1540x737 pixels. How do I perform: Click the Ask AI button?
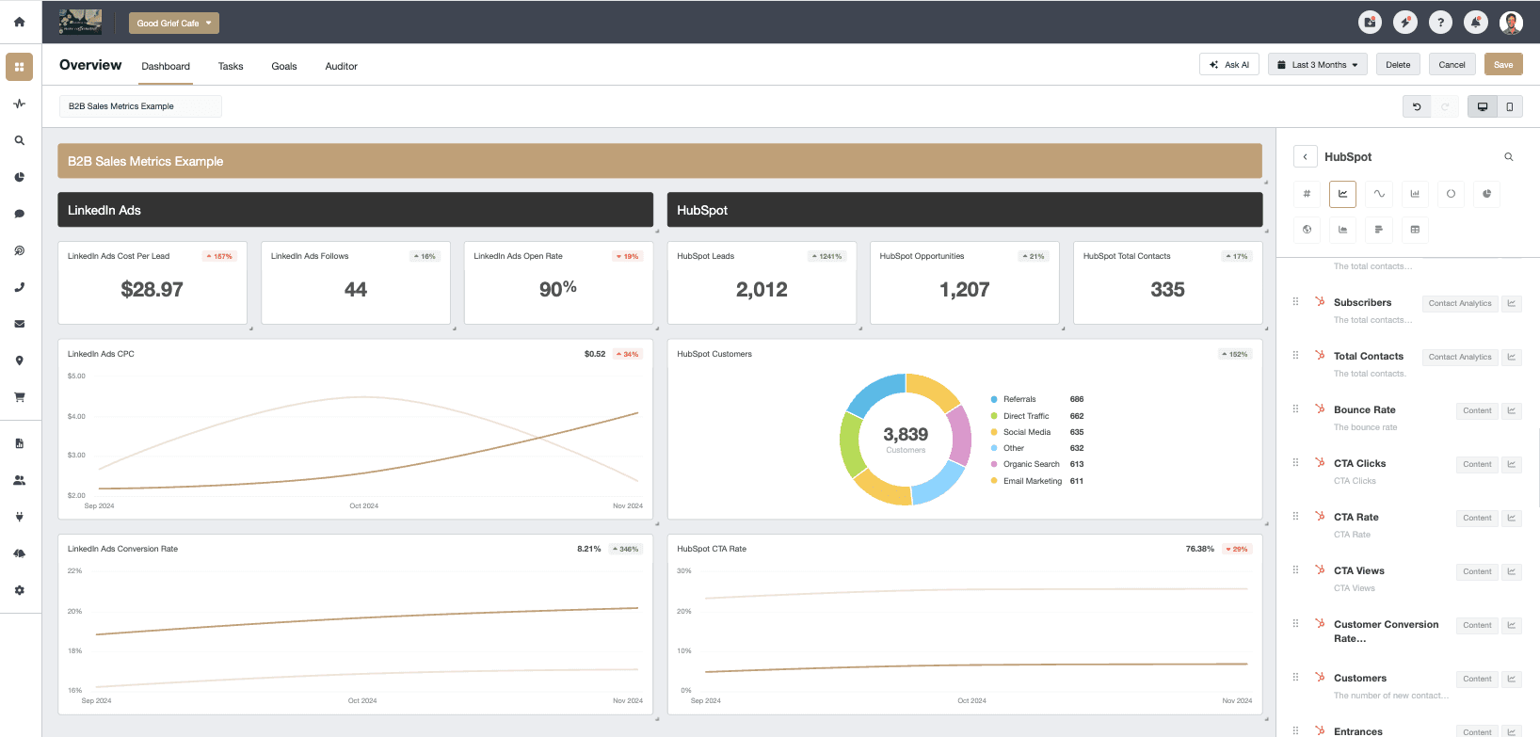(1228, 65)
